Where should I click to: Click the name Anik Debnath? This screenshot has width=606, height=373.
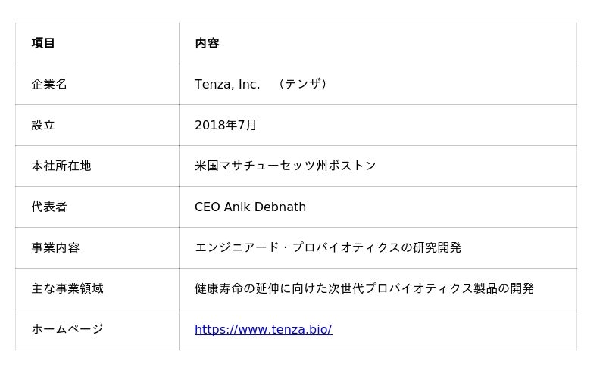[x=265, y=207]
